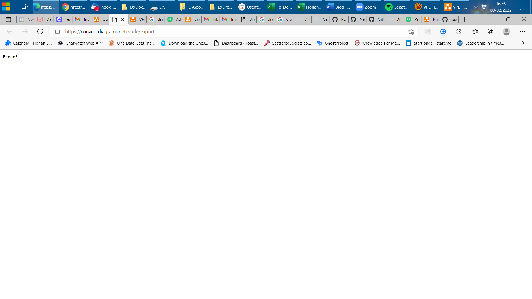Open the Start menu
The height and width of the screenshot is (299, 532).
6,6
